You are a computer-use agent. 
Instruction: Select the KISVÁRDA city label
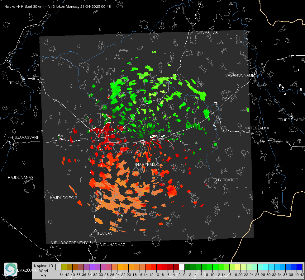(x=208, y=32)
